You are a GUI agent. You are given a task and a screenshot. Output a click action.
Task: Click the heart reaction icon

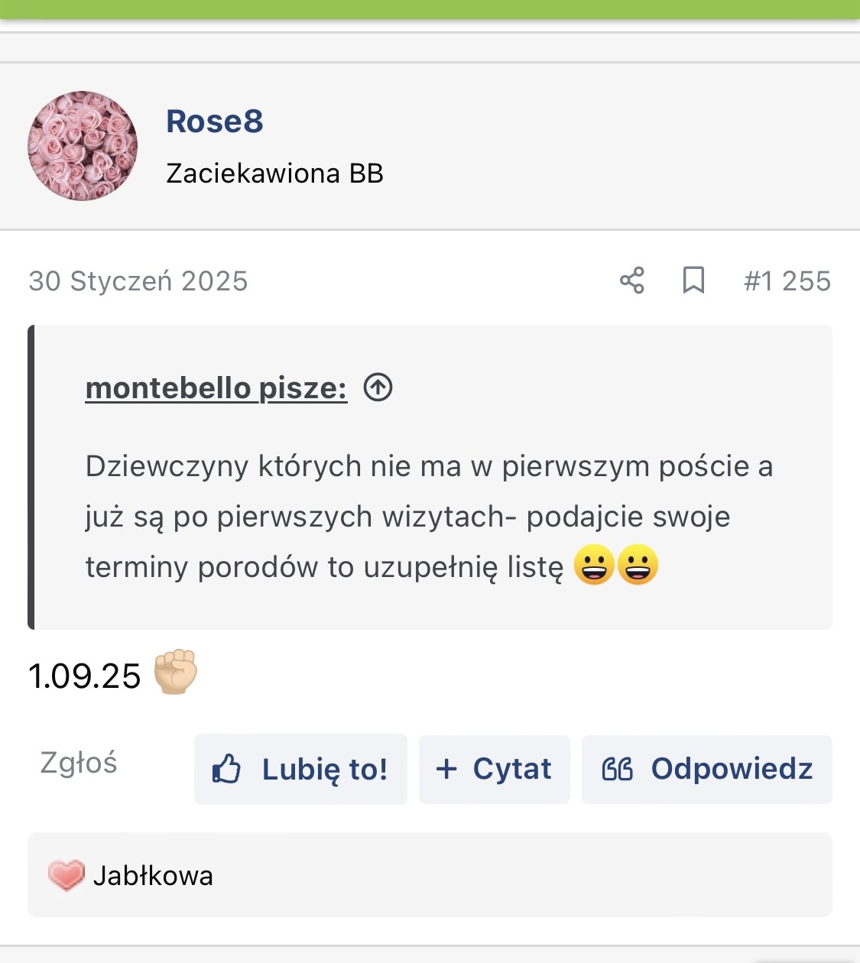click(x=66, y=875)
